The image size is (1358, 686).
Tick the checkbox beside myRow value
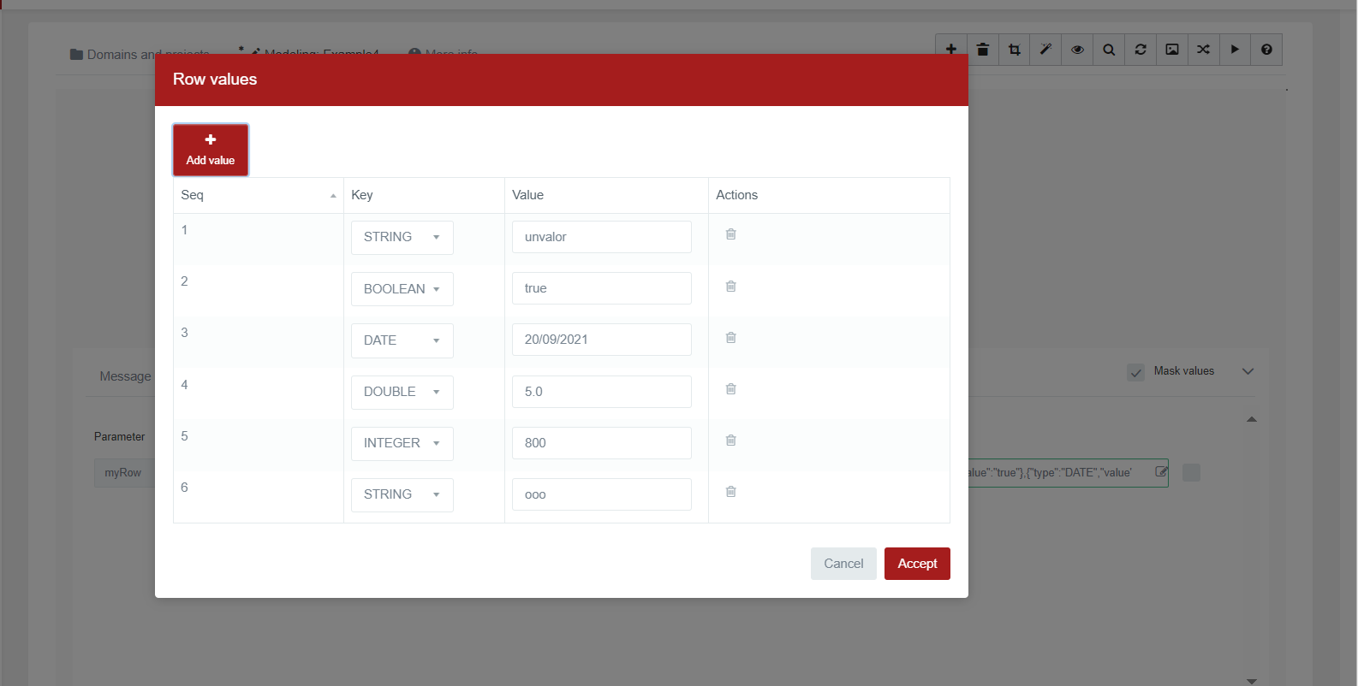point(1191,472)
